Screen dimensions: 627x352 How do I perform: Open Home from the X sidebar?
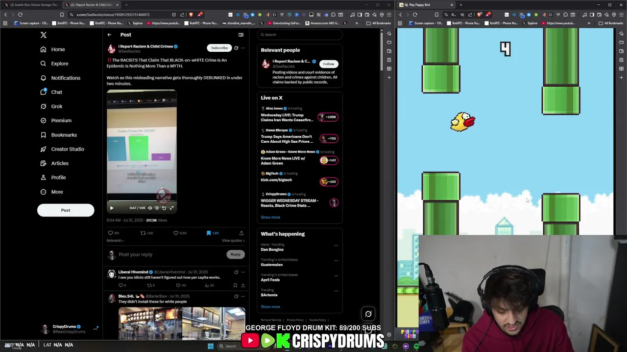click(53, 49)
